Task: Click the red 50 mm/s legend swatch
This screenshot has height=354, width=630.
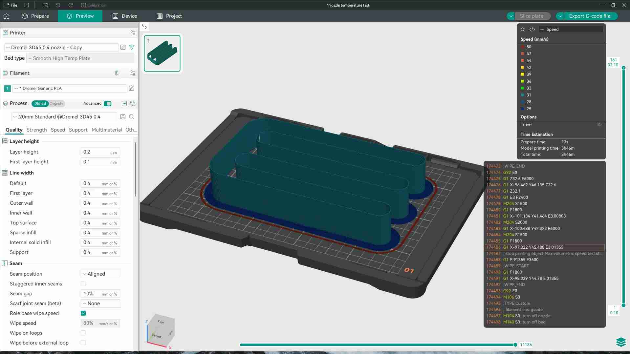Action: tap(522, 47)
